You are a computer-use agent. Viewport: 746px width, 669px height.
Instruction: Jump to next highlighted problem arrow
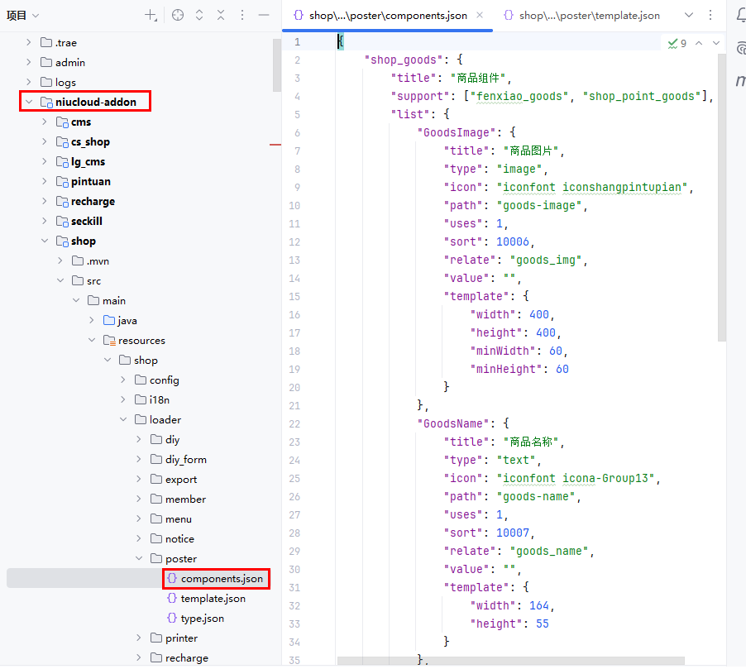[x=716, y=43]
